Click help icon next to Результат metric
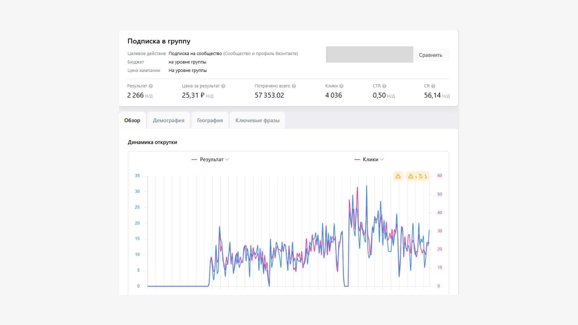 151,86
